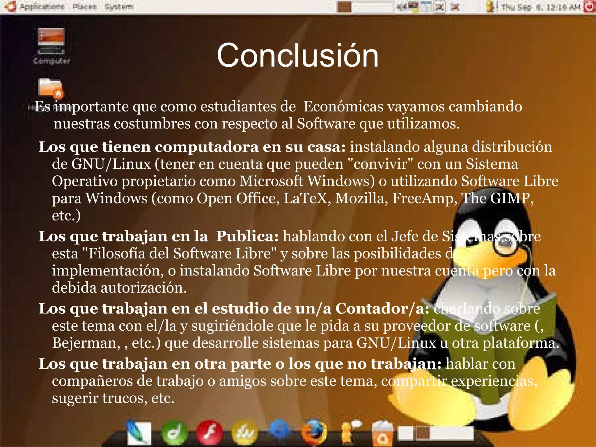Click the Ubuntu logo in the top panel
The width and height of the screenshot is (596, 447).
point(10,6)
